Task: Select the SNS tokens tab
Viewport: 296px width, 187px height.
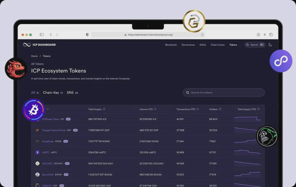Action: (70, 93)
